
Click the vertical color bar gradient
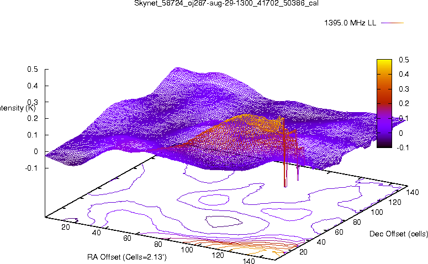384,103
